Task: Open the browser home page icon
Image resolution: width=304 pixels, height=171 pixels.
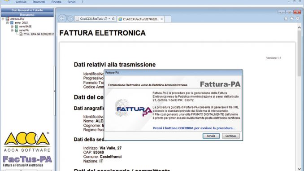Action: pos(286,19)
